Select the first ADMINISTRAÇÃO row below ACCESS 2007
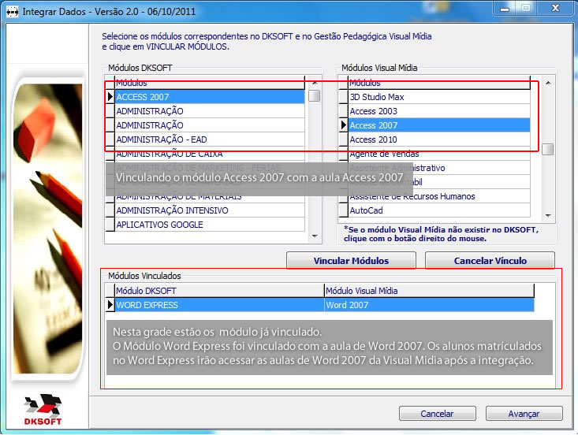This screenshot has height=435, width=578. (x=210, y=111)
